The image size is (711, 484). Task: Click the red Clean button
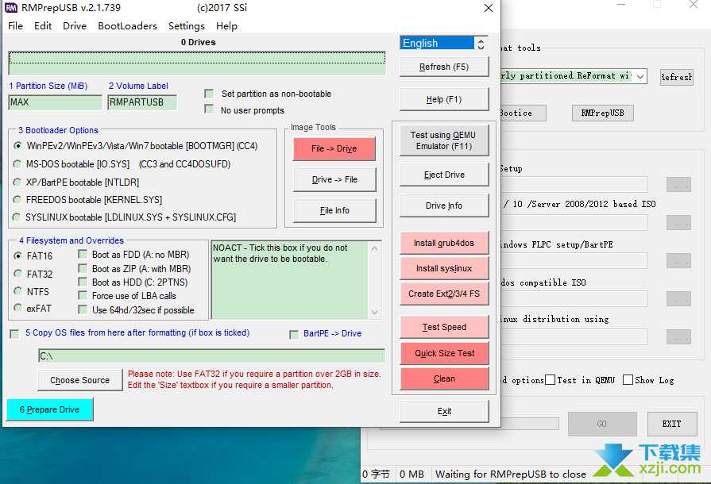click(x=444, y=378)
